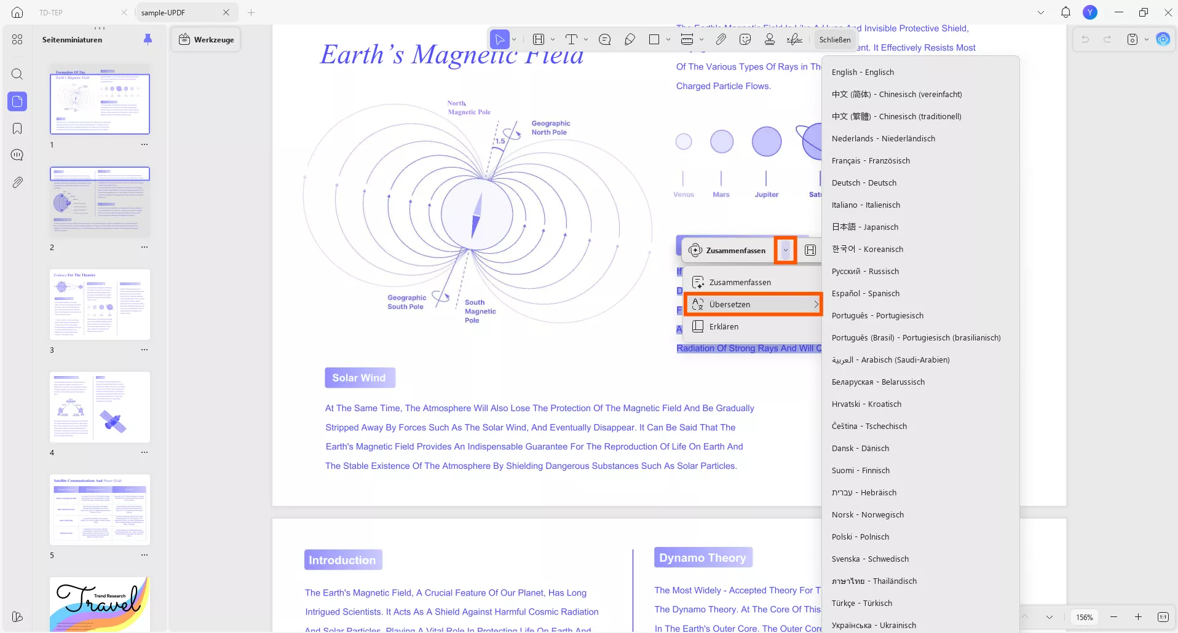Go to next page with down chevron
Image resolution: width=1178 pixels, height=633 pixels.
click(1050, 617)
